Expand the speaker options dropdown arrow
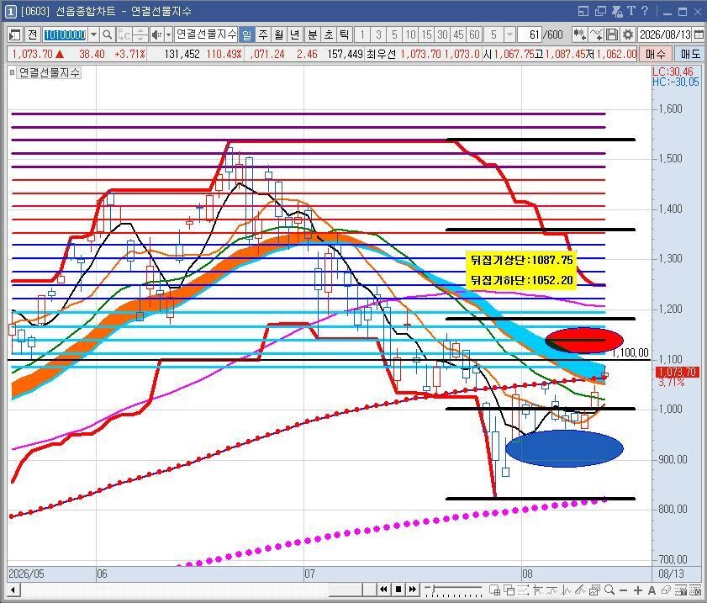 point(169,34)
